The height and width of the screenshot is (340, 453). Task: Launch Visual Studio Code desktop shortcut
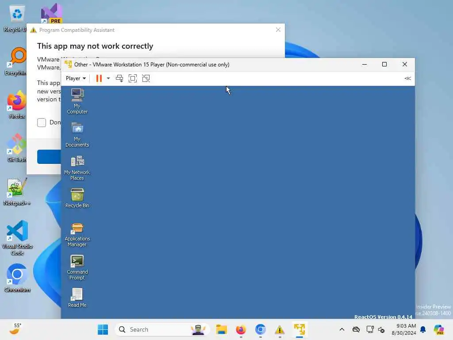pyautogui.click(x=17, y=238)
